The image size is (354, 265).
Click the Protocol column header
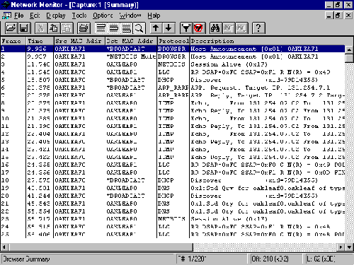point(173,41)
